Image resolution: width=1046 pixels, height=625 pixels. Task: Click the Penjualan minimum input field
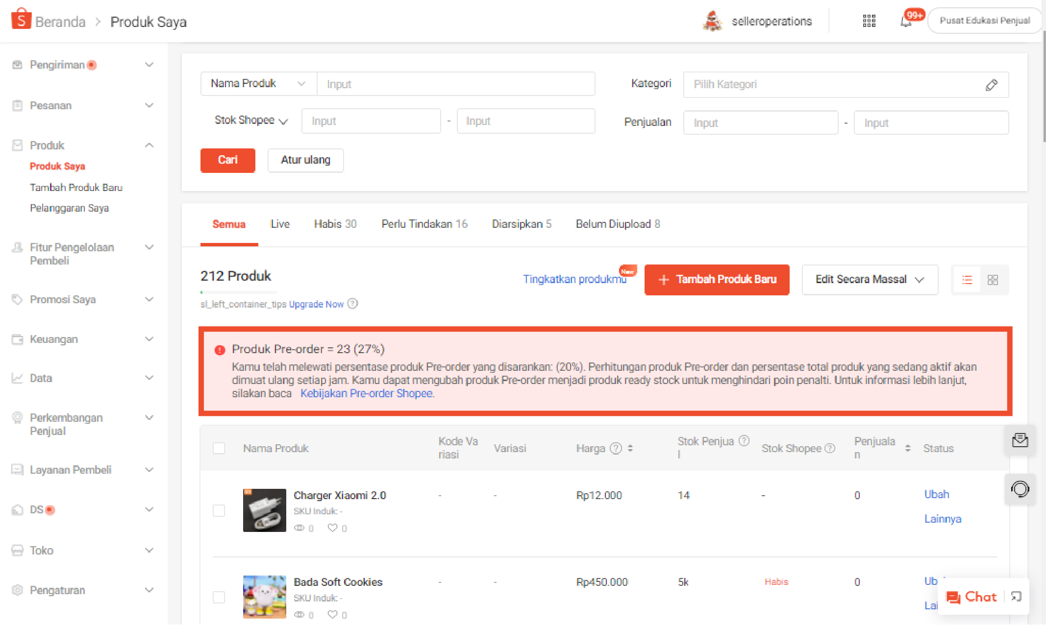tap(760, 123)
